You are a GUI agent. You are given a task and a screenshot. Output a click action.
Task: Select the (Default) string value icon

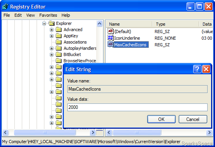[x=111, y=31]
